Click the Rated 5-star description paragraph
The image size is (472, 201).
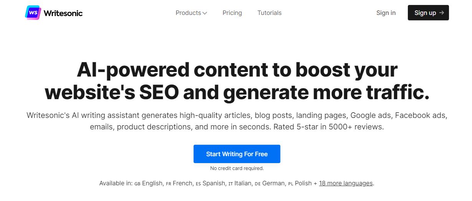[x=237, y=121]
